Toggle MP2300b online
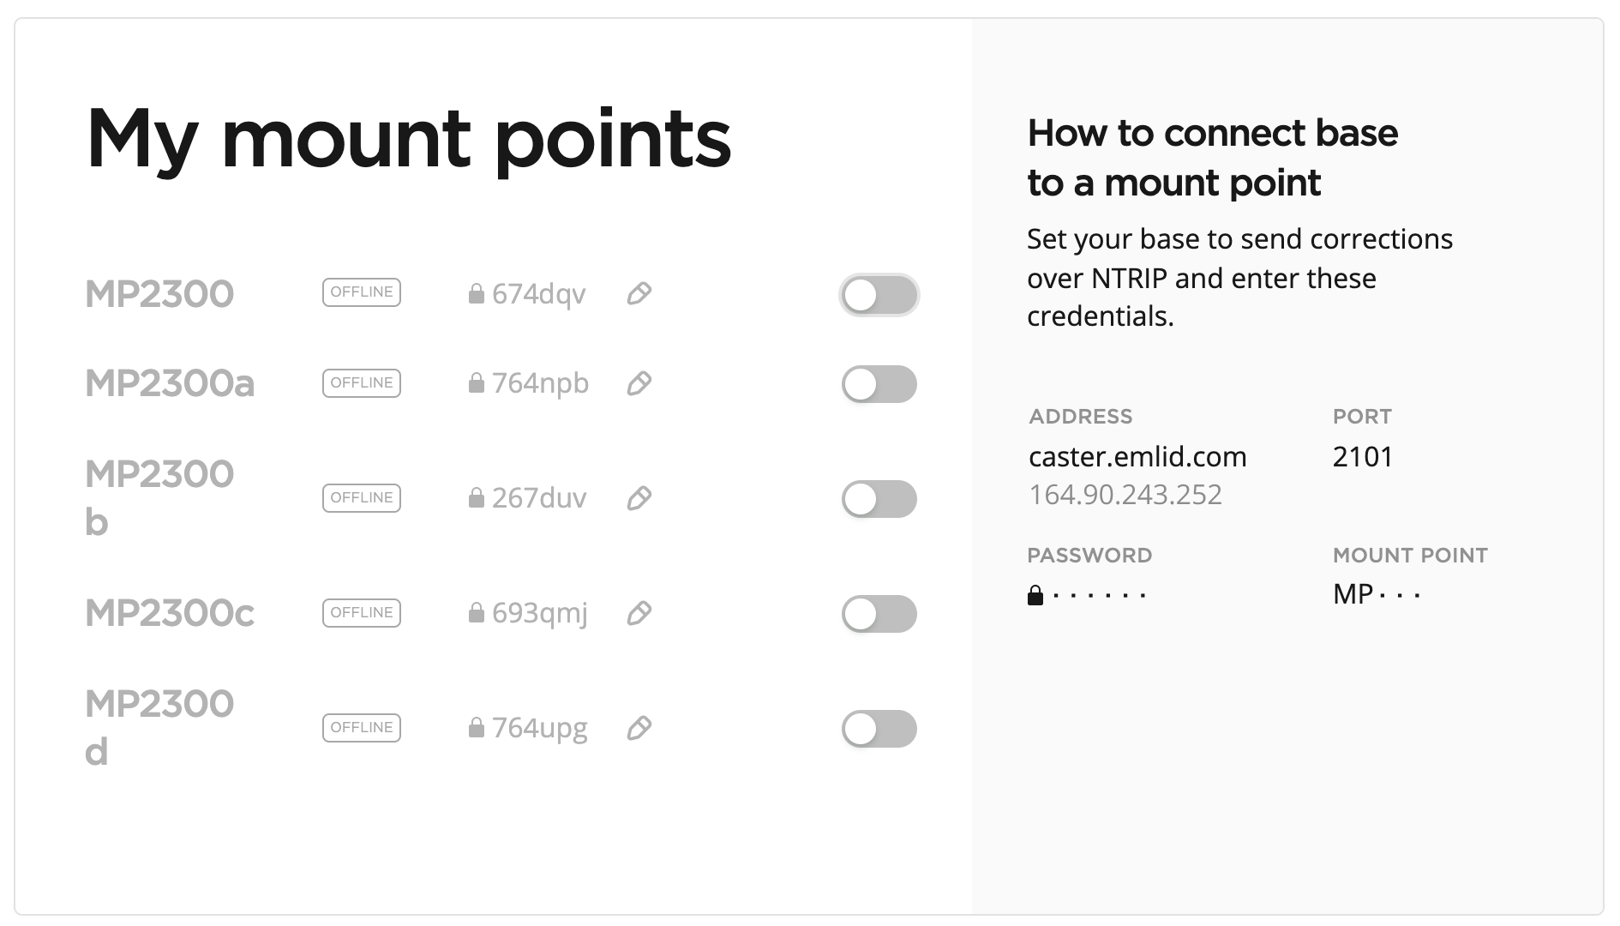 (879, 498)
